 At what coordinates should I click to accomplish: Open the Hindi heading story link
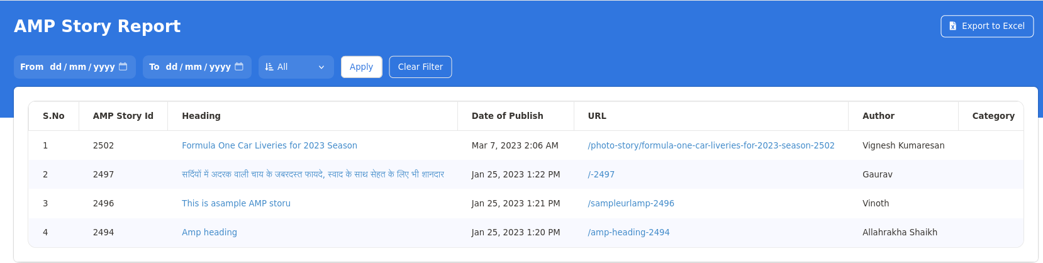[x=313, y=174]
